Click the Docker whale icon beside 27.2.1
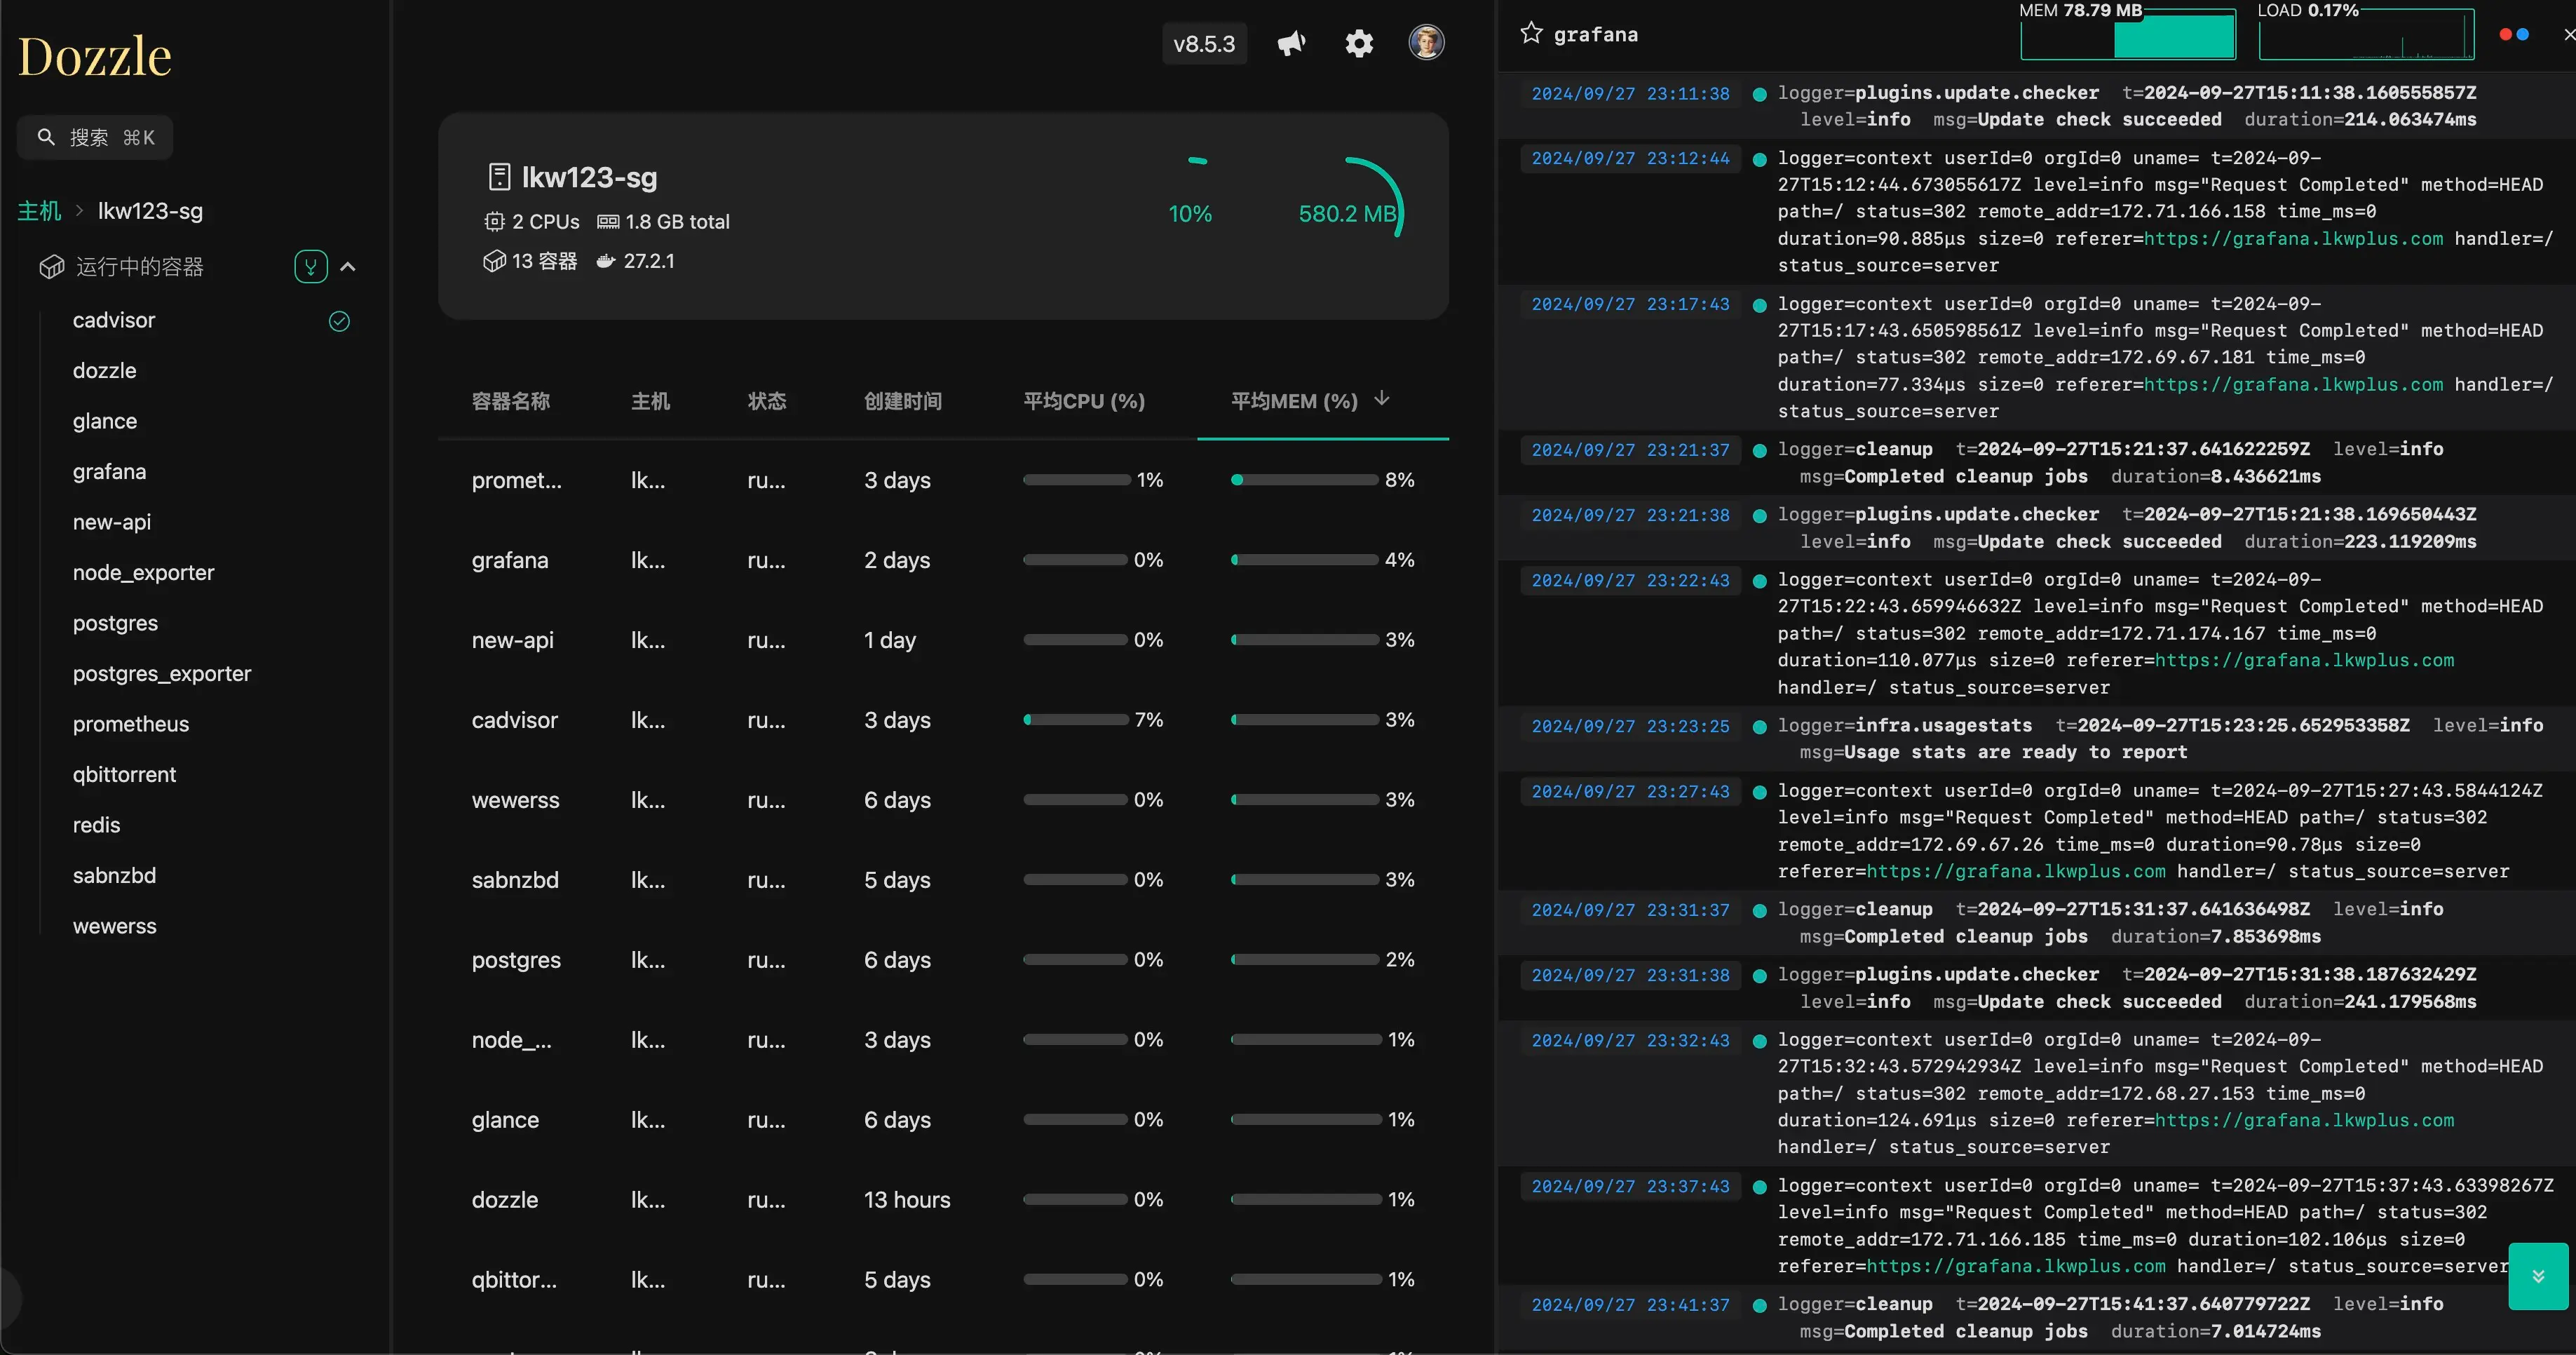The width and height of the screenshot is (2576, 1355). point(605,261)
